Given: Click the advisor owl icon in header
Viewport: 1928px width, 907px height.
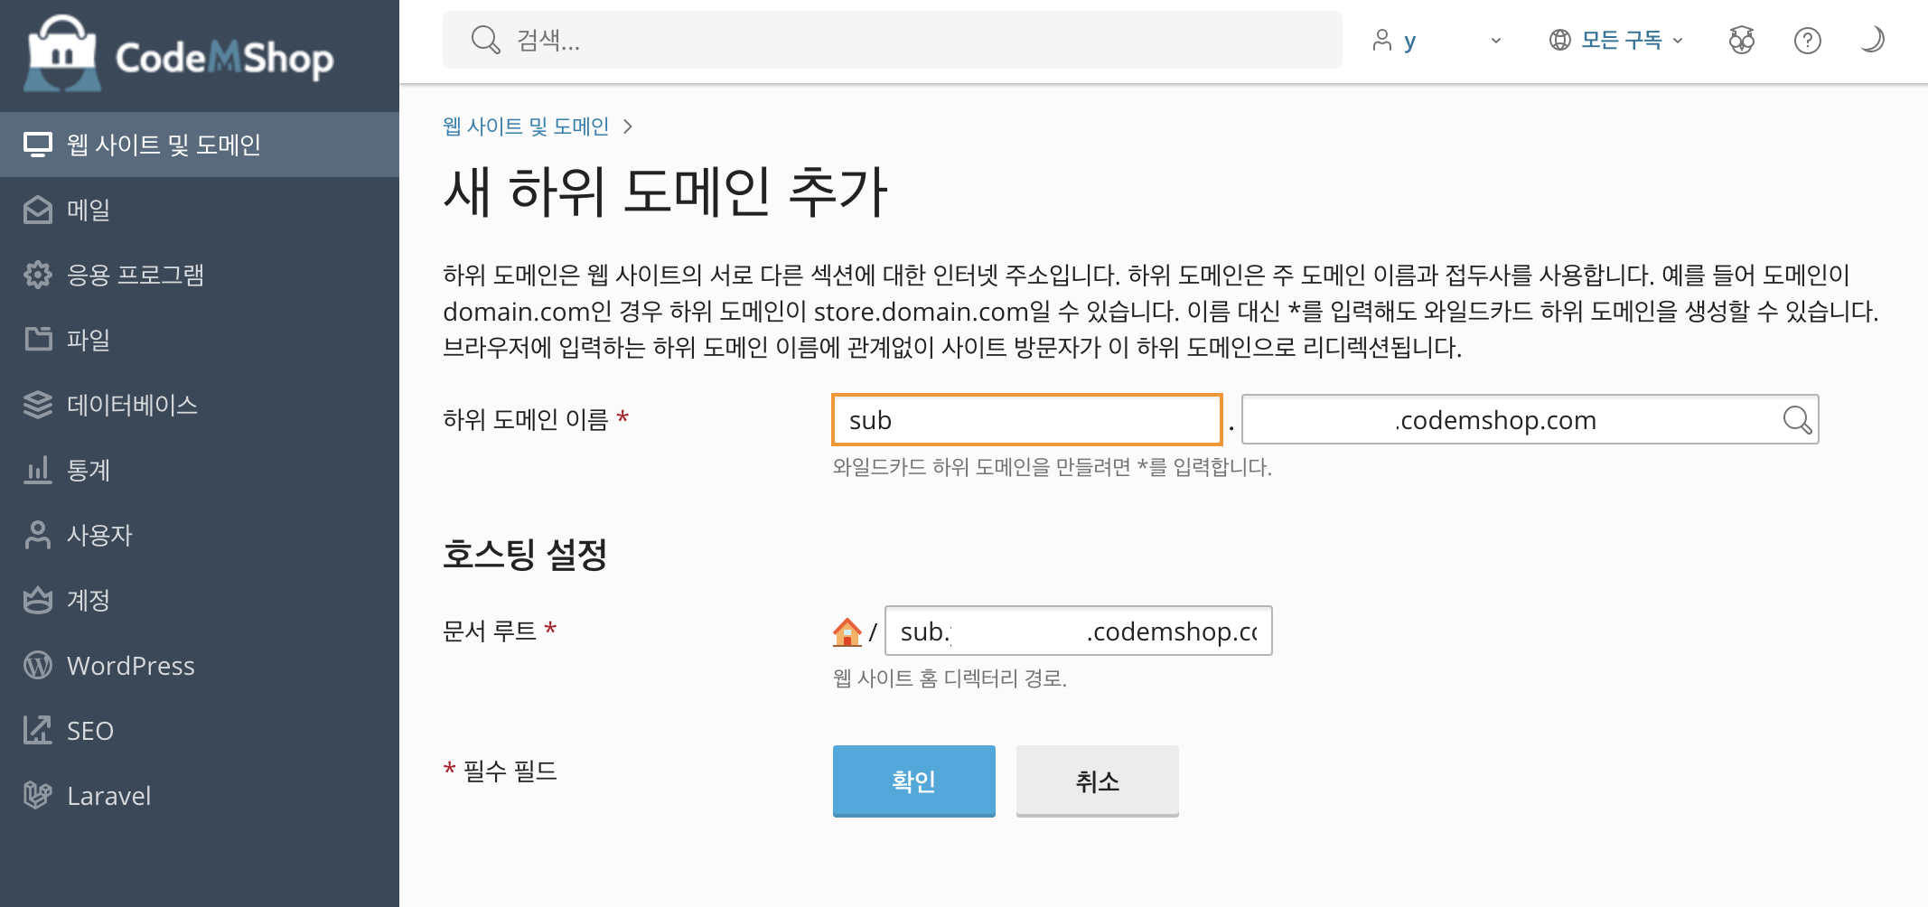Looking at the screenshot, I should pyautogui.click(x=1741, y=41).
